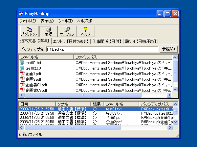This screenshot has width=197, height=147.
Task: Sort history by バックアップパス column header
Action: coord(156,104)
